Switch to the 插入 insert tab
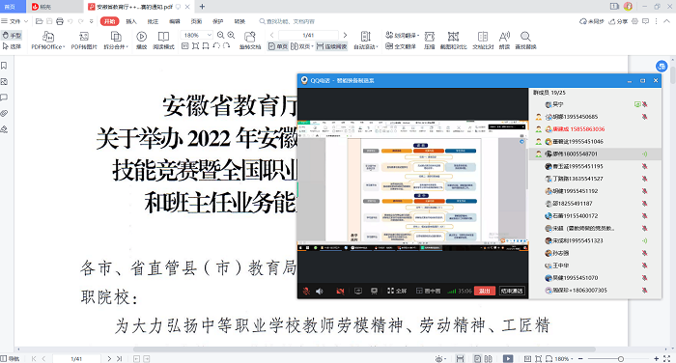676x363 pixels. tap(131, 21)
